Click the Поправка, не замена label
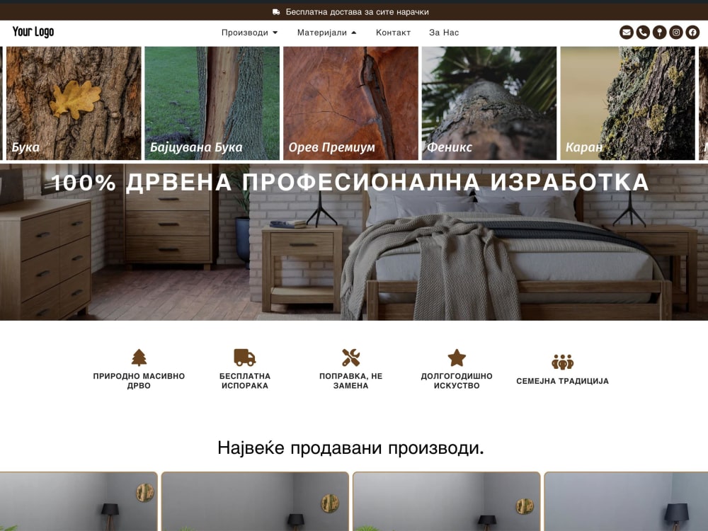Image resolution: width=708 pixels, height=531 pixels. (351, 381)
